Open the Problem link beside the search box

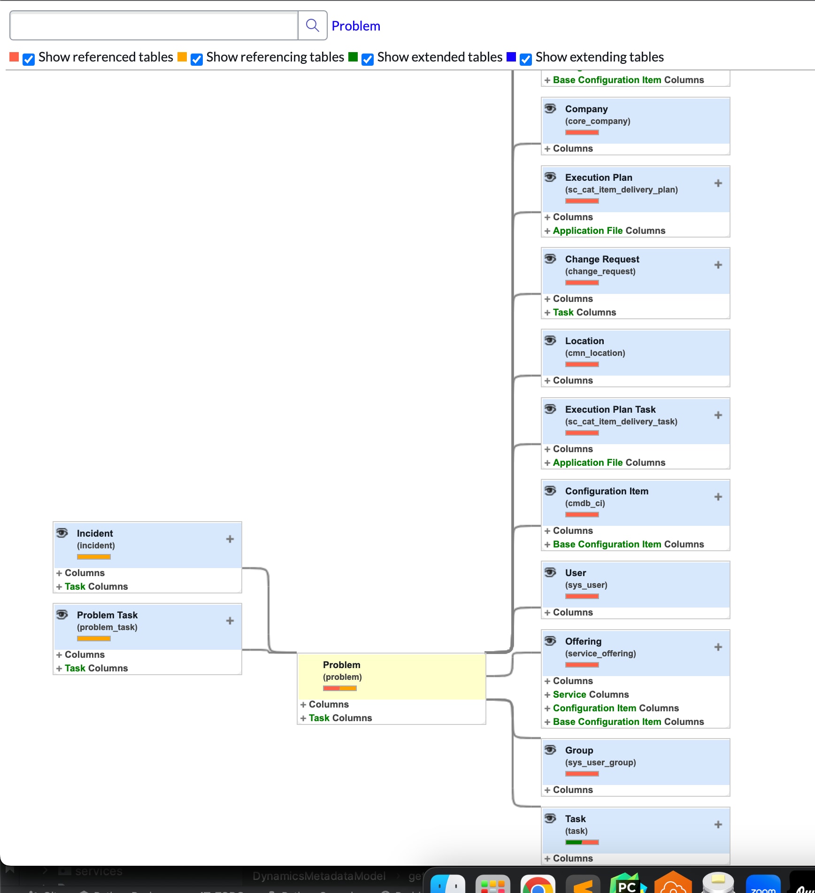click(x=356, y=25)
